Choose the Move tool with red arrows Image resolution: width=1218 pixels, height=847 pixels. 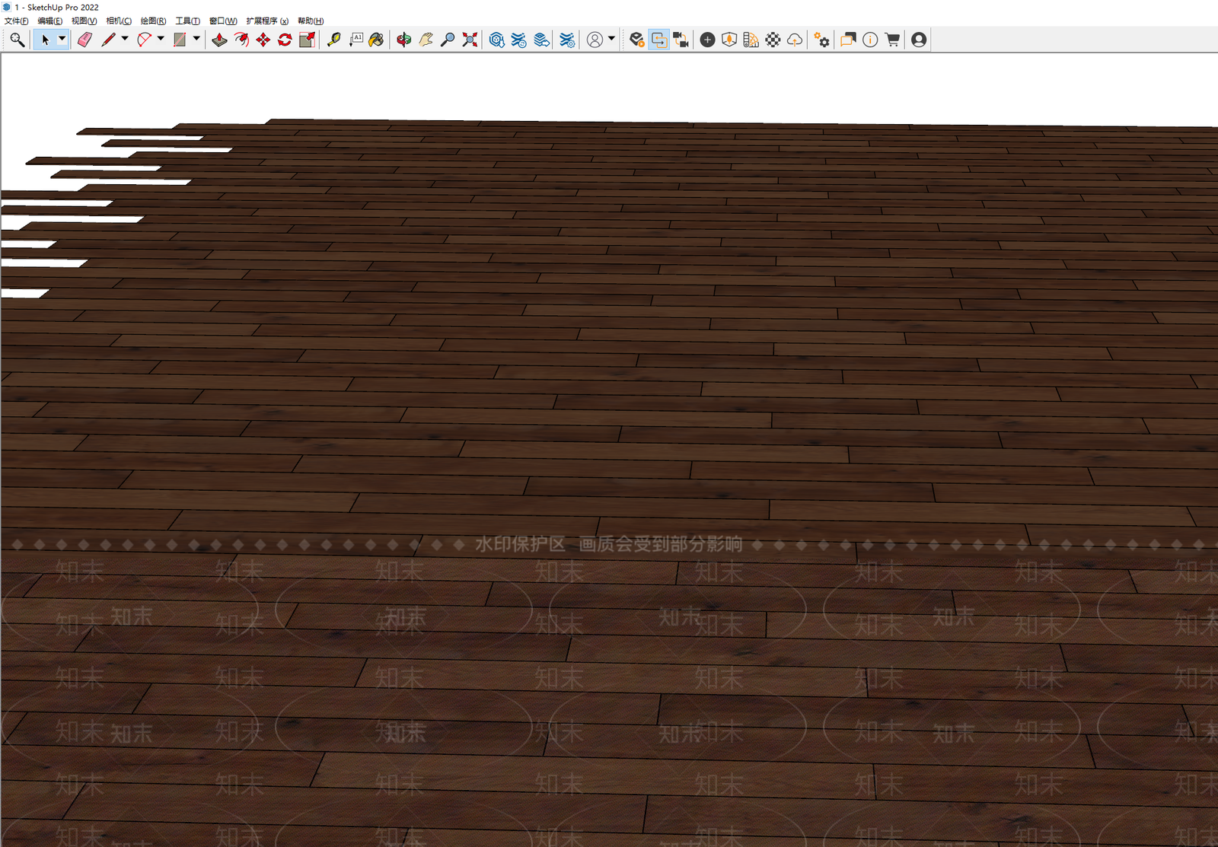coord(263,40)
